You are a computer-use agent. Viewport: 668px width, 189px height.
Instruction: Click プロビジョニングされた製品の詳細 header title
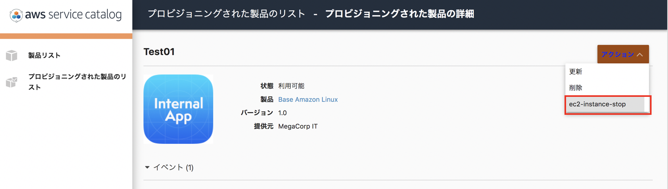[399, 14]
